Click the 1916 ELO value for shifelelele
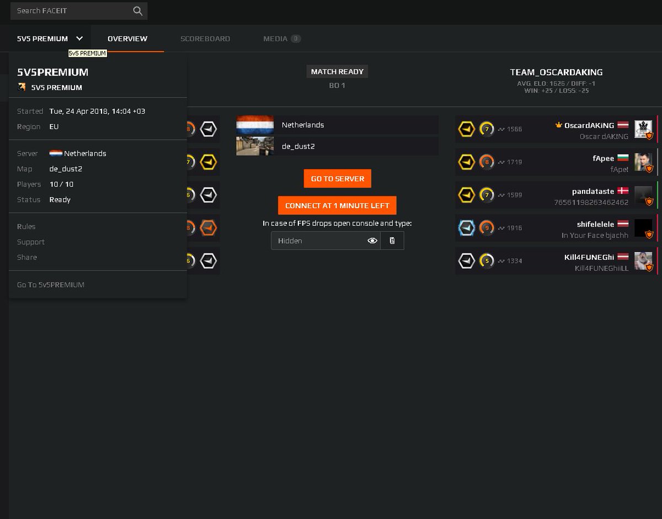662x519 pixels. click(x=514, y=227)
